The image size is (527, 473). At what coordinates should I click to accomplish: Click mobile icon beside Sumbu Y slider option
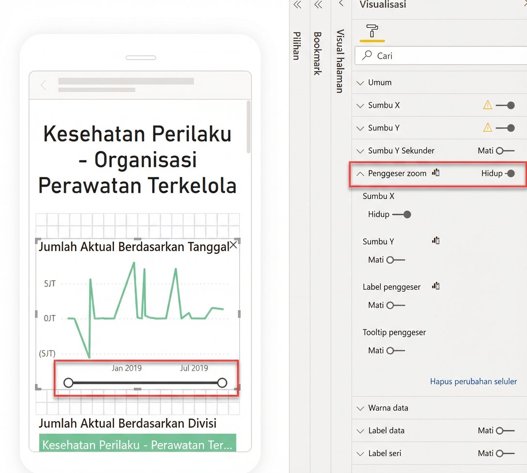pyautogui.click(x=436, y=240)
